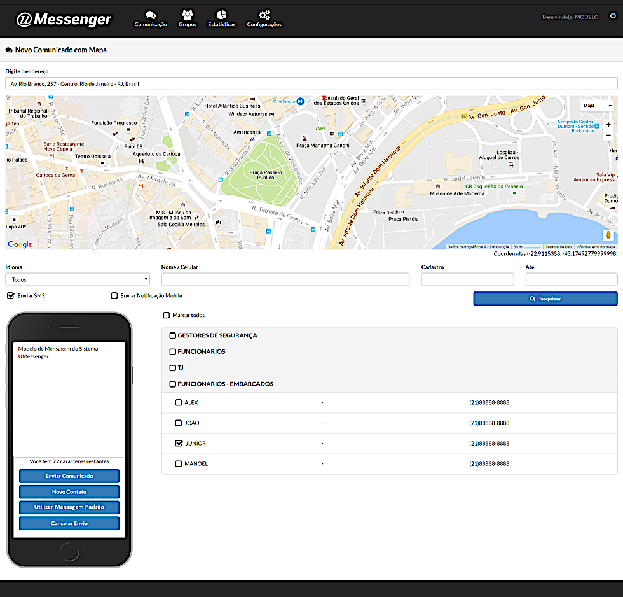Screen dimensions: 623x597
Task: Click the red map location marker
Action: pyautogui.click(x=324, y=98)
